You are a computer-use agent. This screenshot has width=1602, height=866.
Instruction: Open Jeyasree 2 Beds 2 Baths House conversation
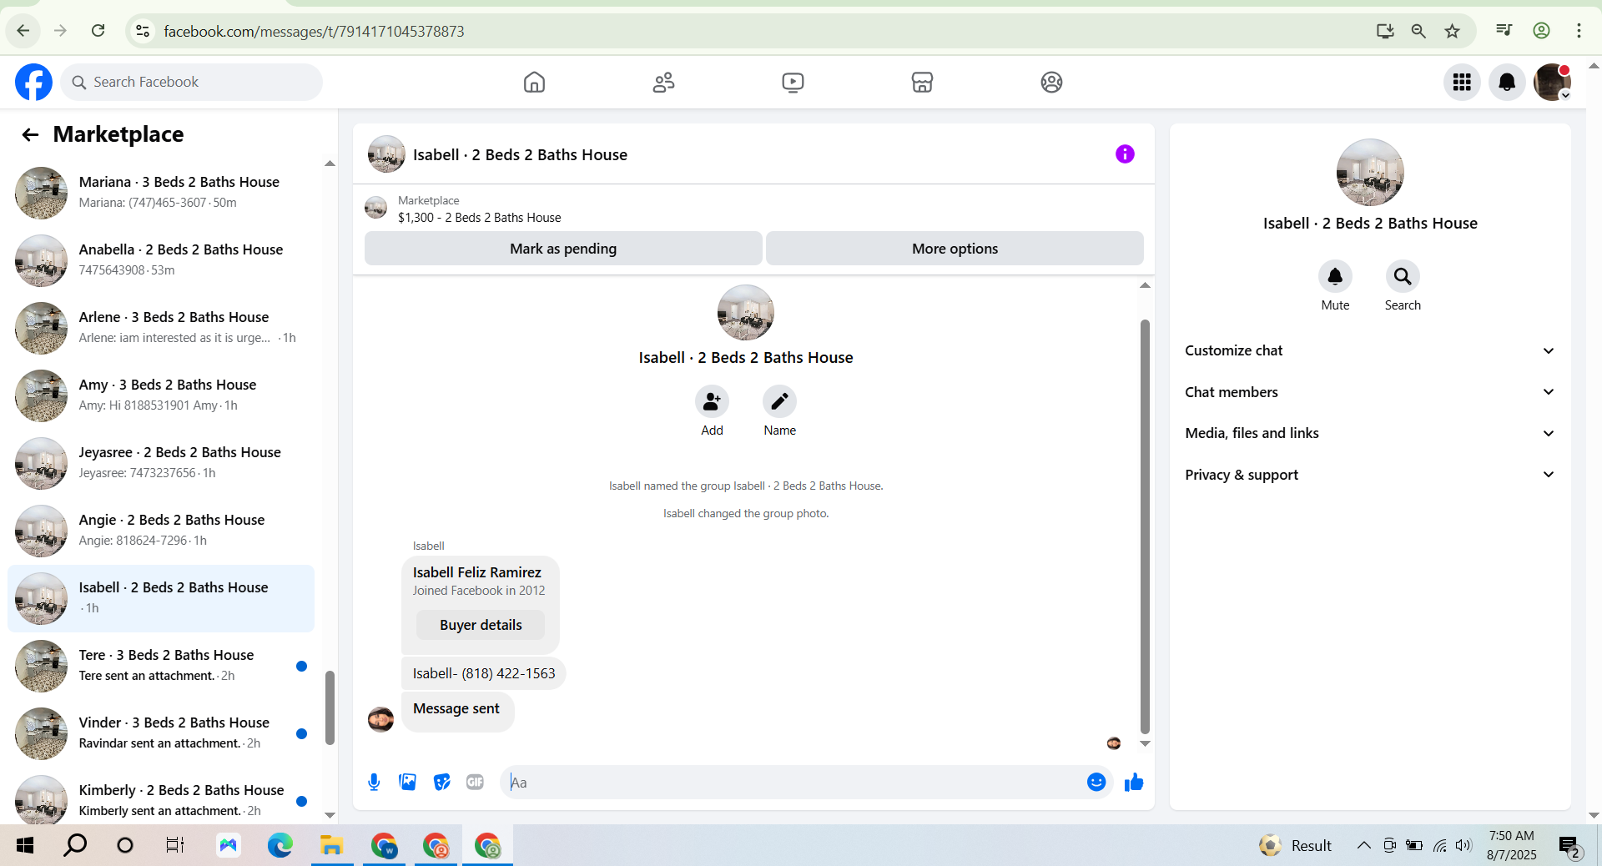pos(161,463)
